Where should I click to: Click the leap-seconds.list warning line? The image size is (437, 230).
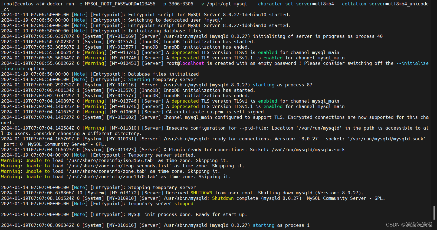coord(123,166)
